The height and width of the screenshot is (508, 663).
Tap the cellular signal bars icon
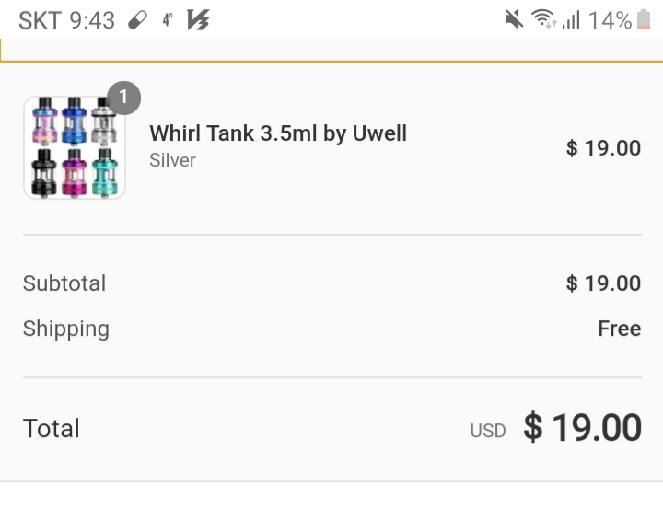[571, 20]
